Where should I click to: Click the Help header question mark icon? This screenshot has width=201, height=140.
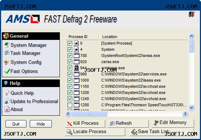click(x=6, y=83)
